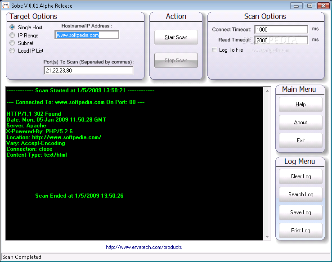The height and width of the screenshot is (262, 332).
Task: Minimize the Sobe window
Action: (x=296, y=5)
